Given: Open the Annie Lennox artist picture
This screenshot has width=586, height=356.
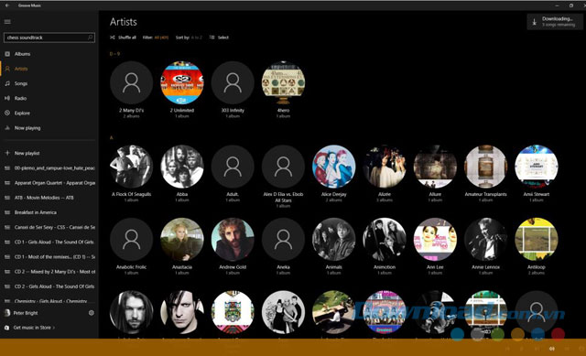Looking at the screenshot, I should (x=485, y=240).
